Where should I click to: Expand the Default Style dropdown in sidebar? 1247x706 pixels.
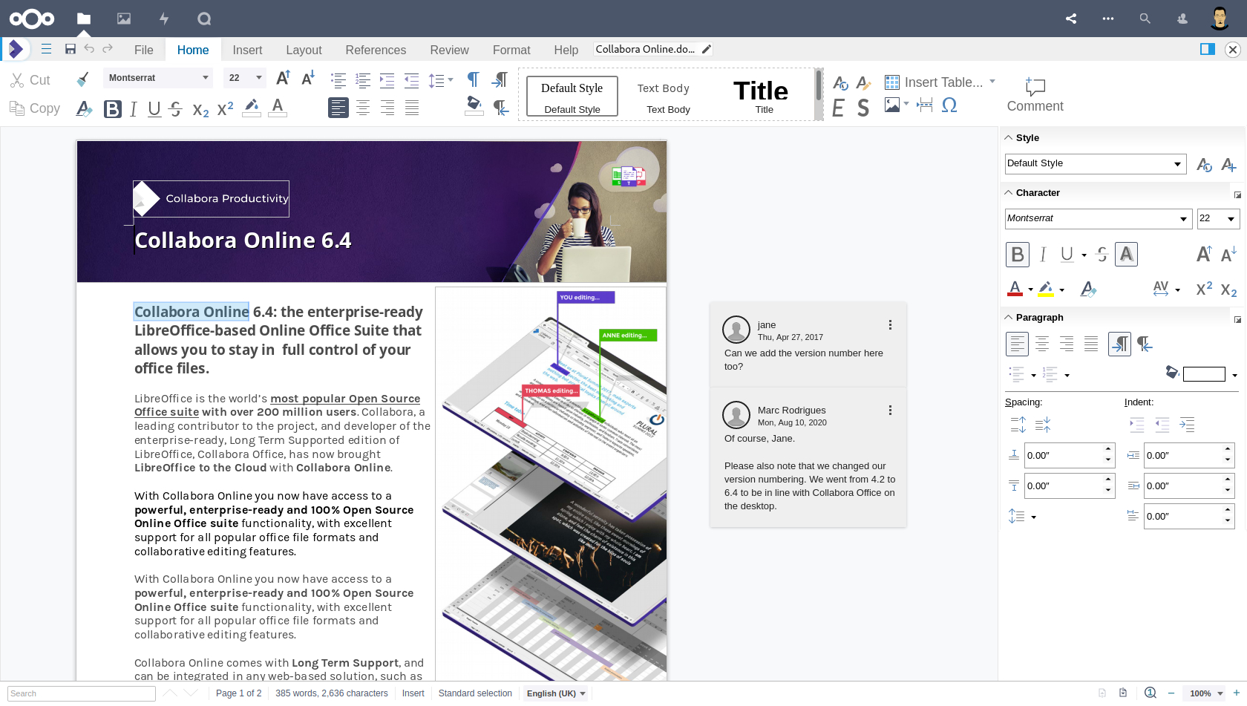pos(1177,164)
